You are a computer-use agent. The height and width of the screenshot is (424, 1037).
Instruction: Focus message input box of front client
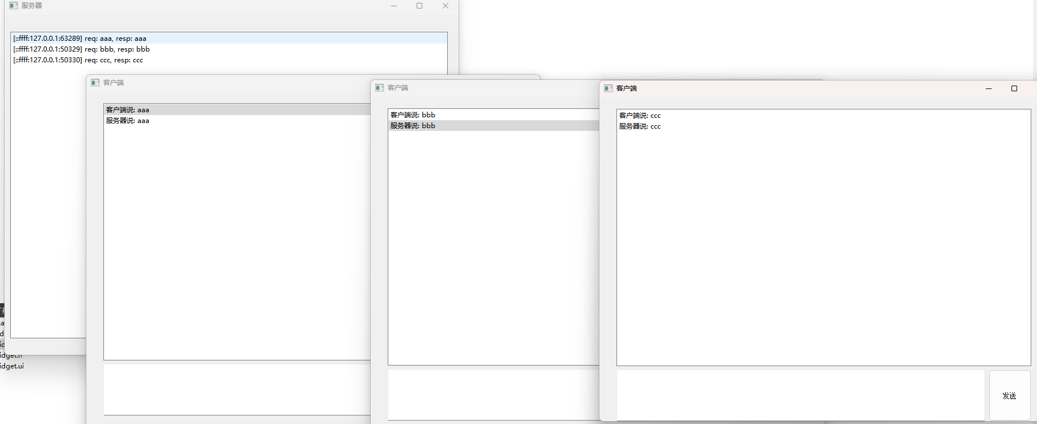[800, 395]
